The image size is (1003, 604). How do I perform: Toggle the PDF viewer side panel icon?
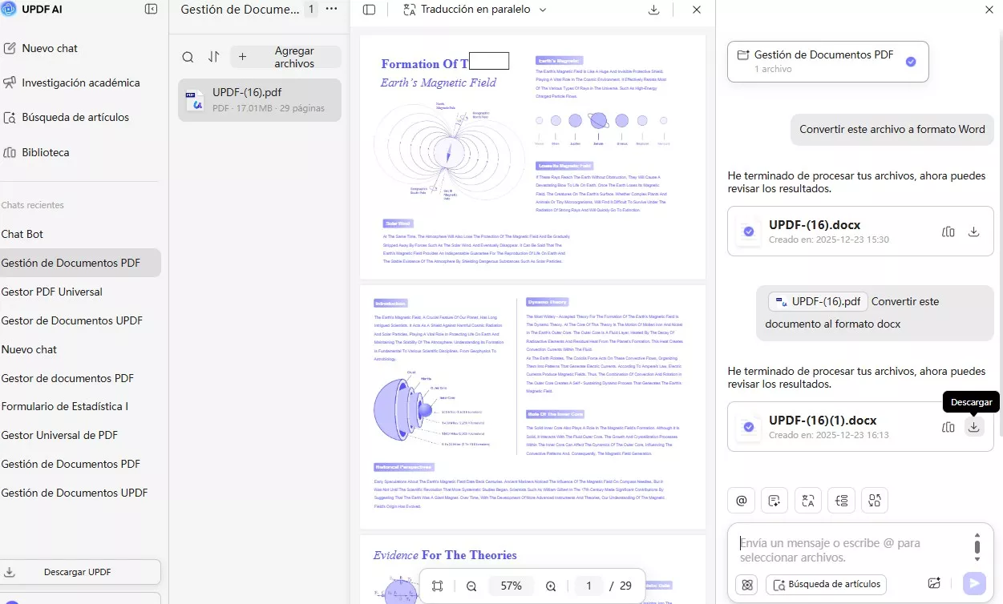click(369, 10)
